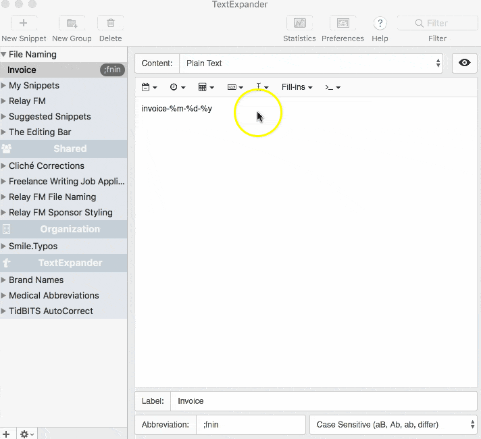Click the Delete trash icon
This screenshot has width=481, height=439.
point(110,23)
